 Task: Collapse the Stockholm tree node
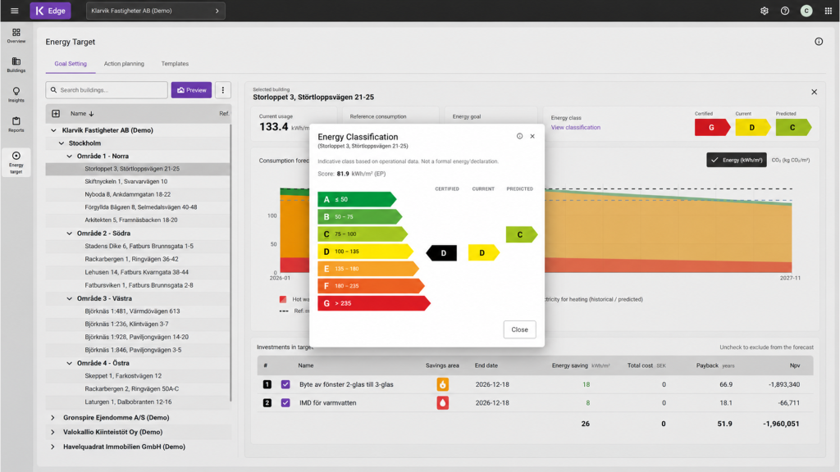[62, 143]
